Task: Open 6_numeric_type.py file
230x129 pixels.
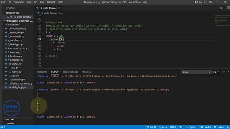Action: 18,48
